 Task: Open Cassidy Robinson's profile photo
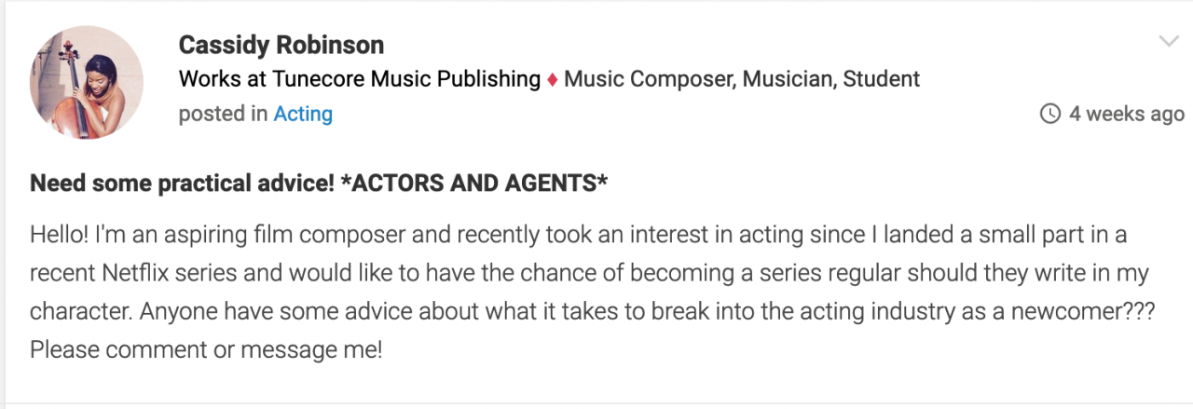click(x=87, y=82)
